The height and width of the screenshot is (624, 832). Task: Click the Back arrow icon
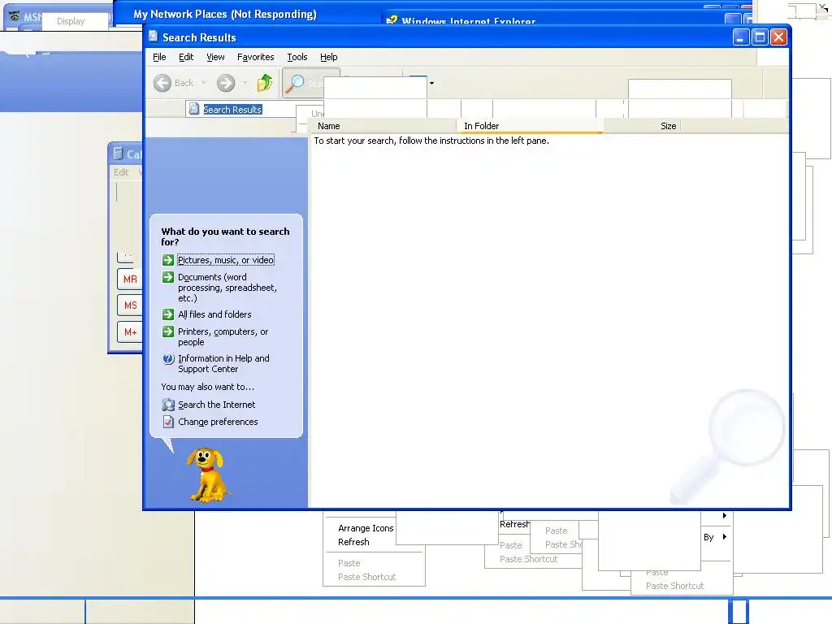coord(162,83)
